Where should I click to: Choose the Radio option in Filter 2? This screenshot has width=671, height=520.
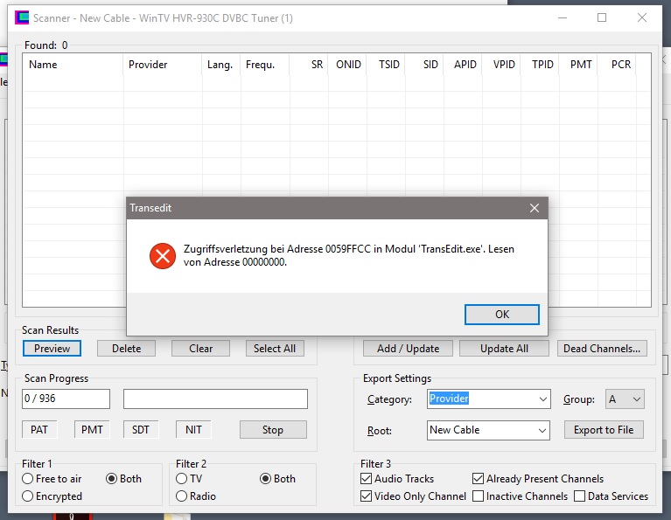point(182,496)
